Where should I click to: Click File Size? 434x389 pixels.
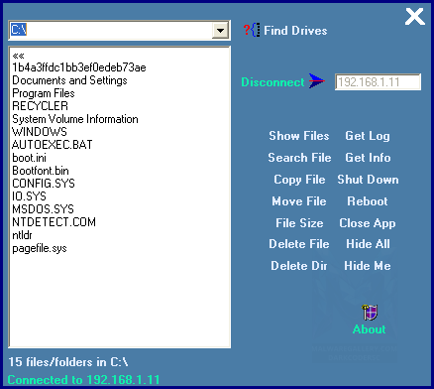tap(299, 223)
